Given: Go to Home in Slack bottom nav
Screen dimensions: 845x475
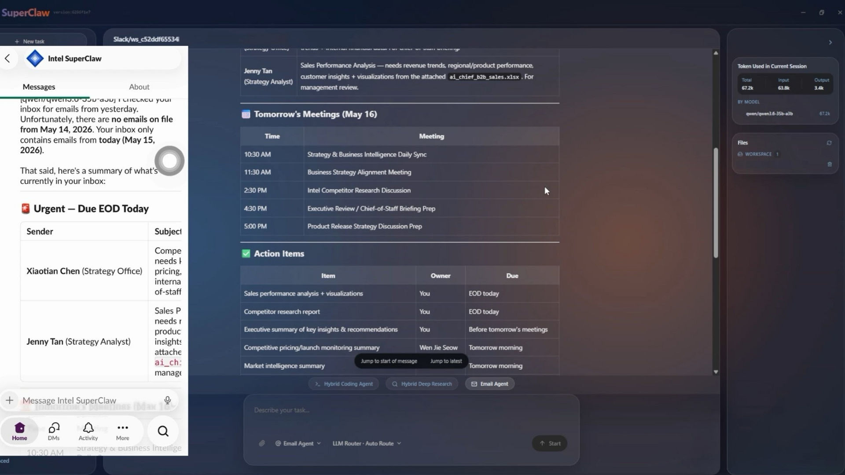Looking at the screenshot, I should (19, 431).
